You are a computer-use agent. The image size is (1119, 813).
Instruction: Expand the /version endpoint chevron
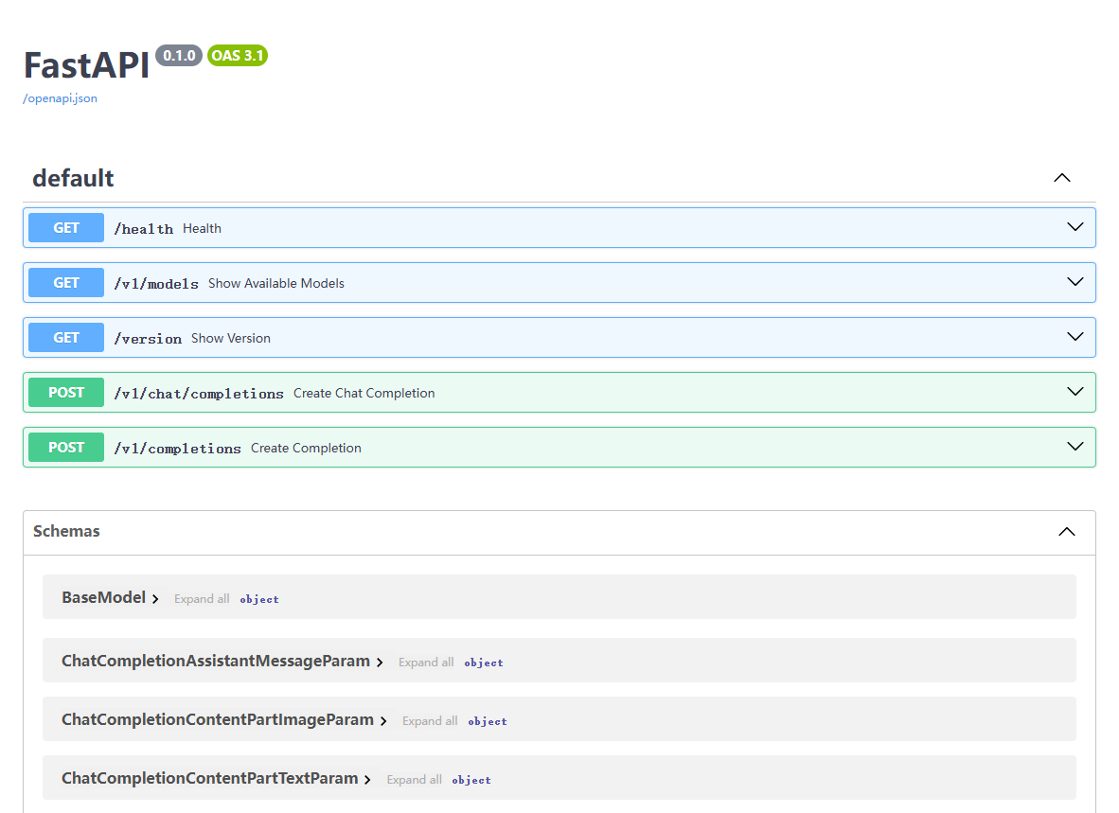pos(1075,337)
